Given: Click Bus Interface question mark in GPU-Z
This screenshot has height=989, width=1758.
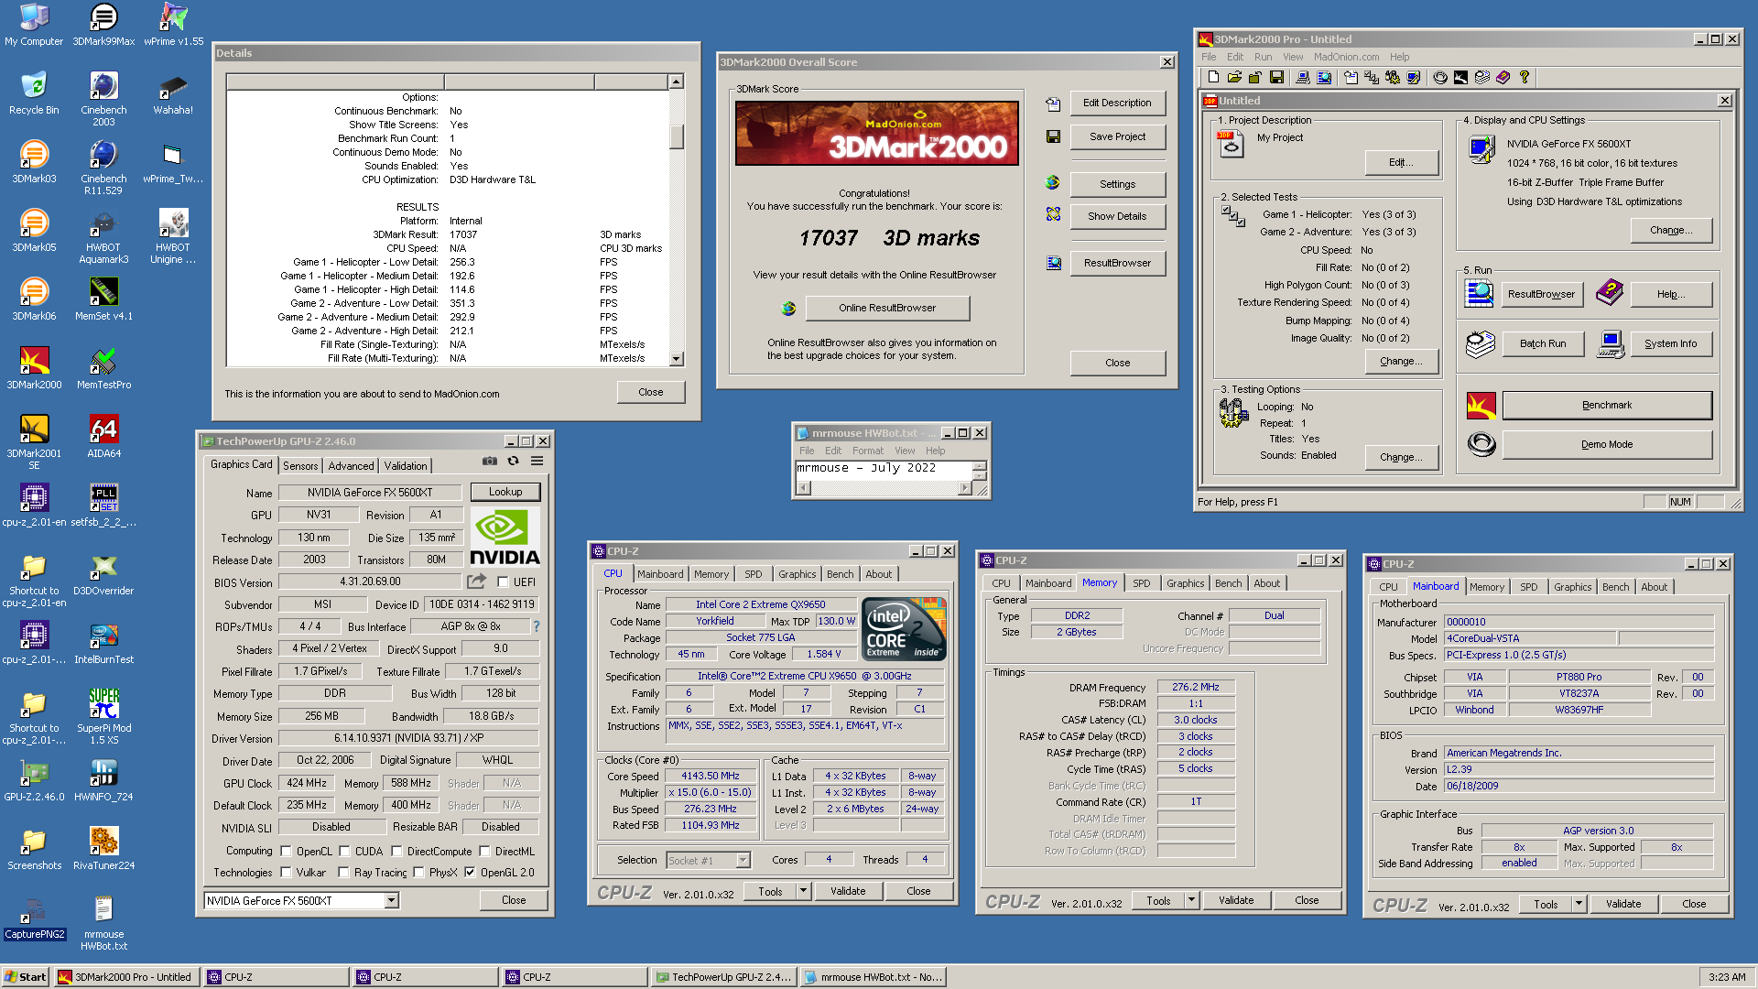Looking at the screenshot, I should (x=537, y=626).
